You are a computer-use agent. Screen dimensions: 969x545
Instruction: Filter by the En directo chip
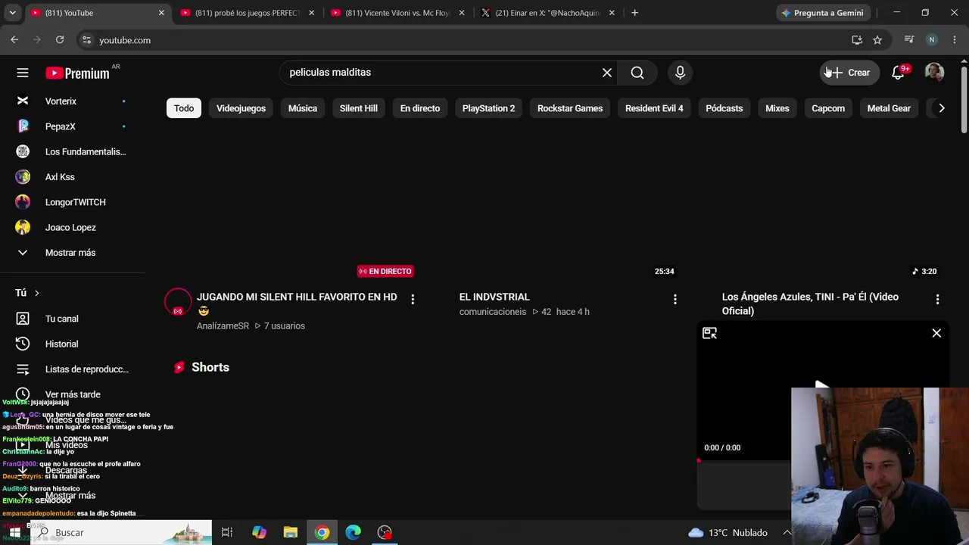pos(420,108)
